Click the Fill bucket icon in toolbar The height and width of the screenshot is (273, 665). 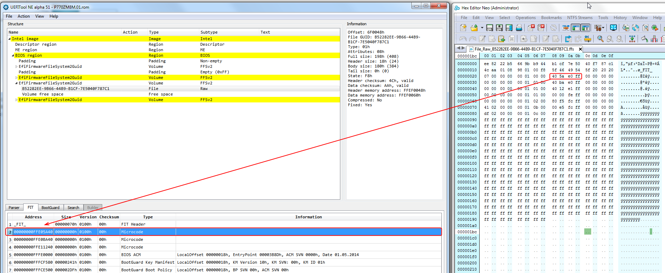(x=645, y=39)
